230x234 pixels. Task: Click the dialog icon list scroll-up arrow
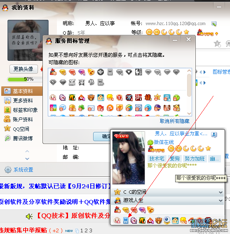189,71
